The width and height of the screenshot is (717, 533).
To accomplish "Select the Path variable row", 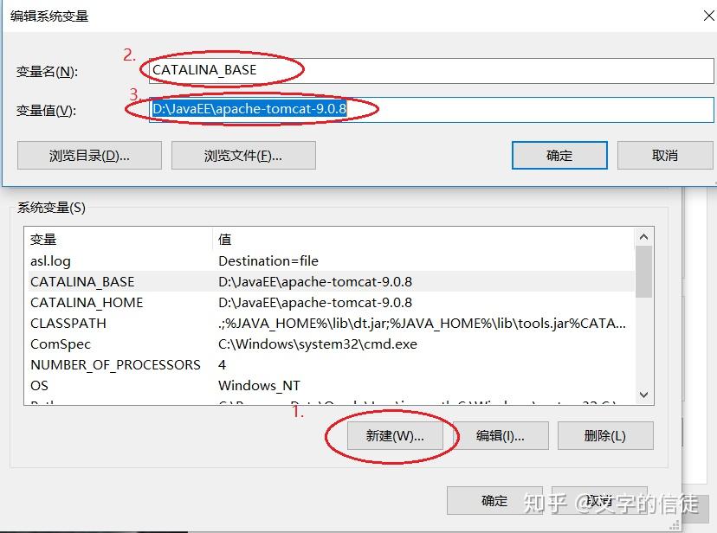I will click(260, 401).
